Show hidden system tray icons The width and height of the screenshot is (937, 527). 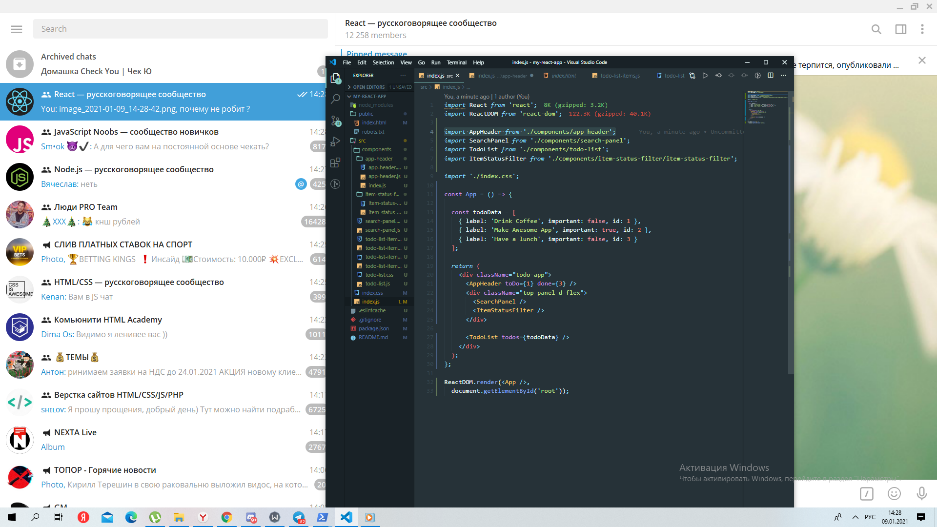[855, 517]
